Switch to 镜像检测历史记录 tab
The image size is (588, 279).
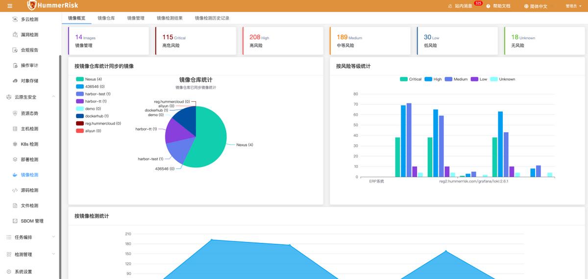pyautogui.click(x=212, y=18)
